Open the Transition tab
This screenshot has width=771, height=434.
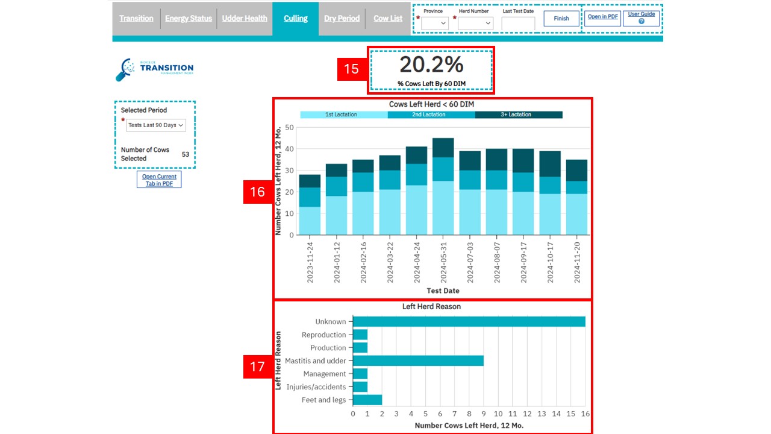pos(136,19)
